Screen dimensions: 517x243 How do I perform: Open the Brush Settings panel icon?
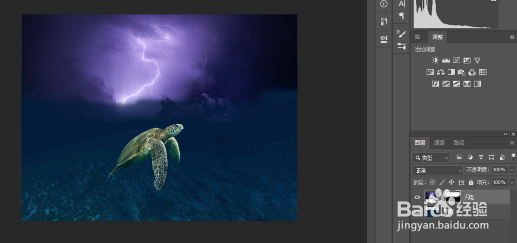(x=401, y=46)
